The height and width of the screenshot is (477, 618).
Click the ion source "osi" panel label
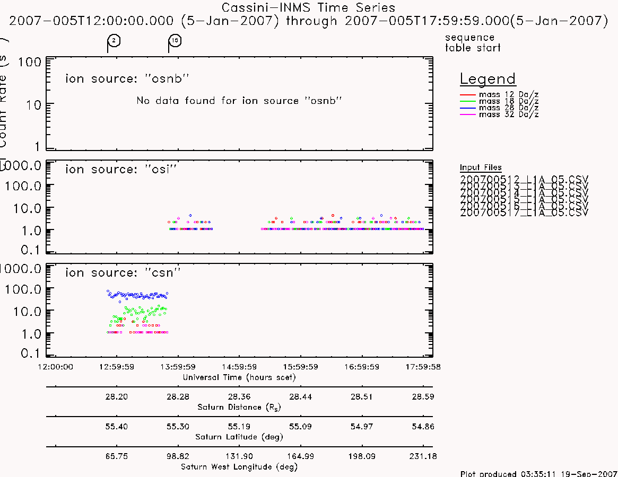120,169
